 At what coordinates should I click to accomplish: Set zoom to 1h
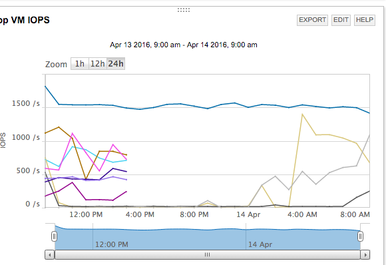pos(80,64)
